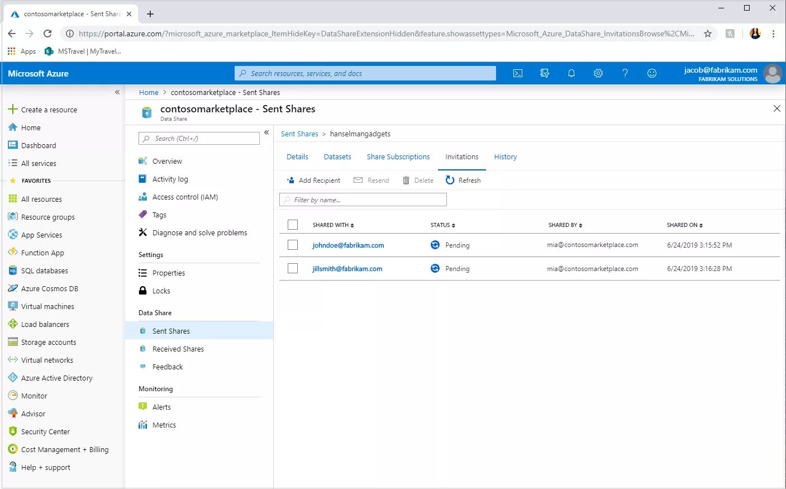This screenshot has width=786, height=489.
Task: Open Chrome menu three dots
Action: point(773,34)
